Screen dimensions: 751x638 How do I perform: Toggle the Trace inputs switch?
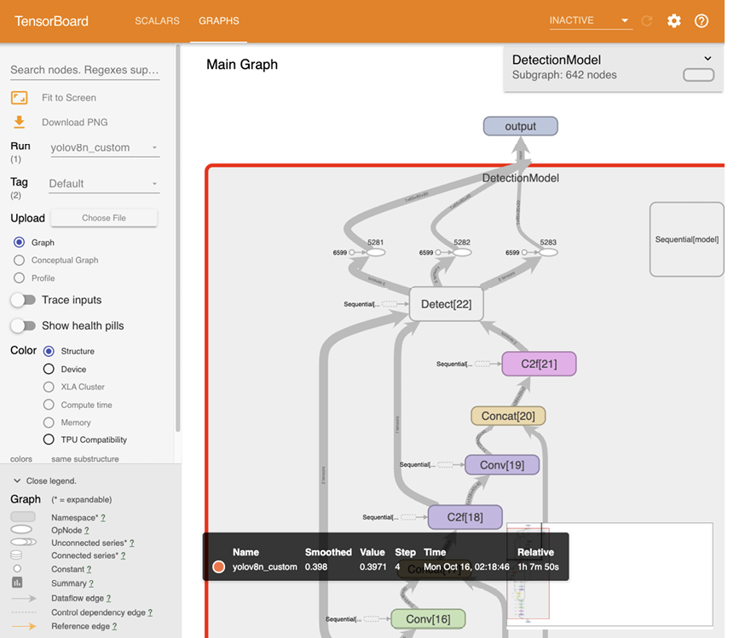pos(24,300)
